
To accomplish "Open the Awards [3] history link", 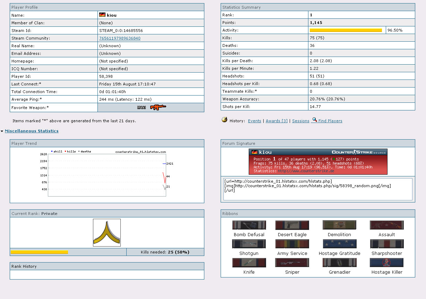I will pyautogui.click(x=276, y=121).
